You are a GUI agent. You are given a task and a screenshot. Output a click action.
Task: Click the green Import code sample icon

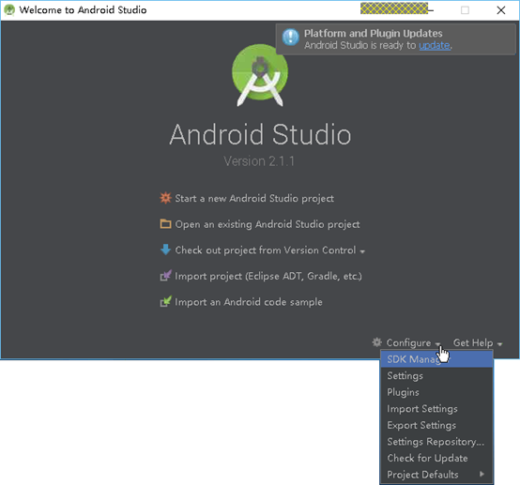[165, 301]
